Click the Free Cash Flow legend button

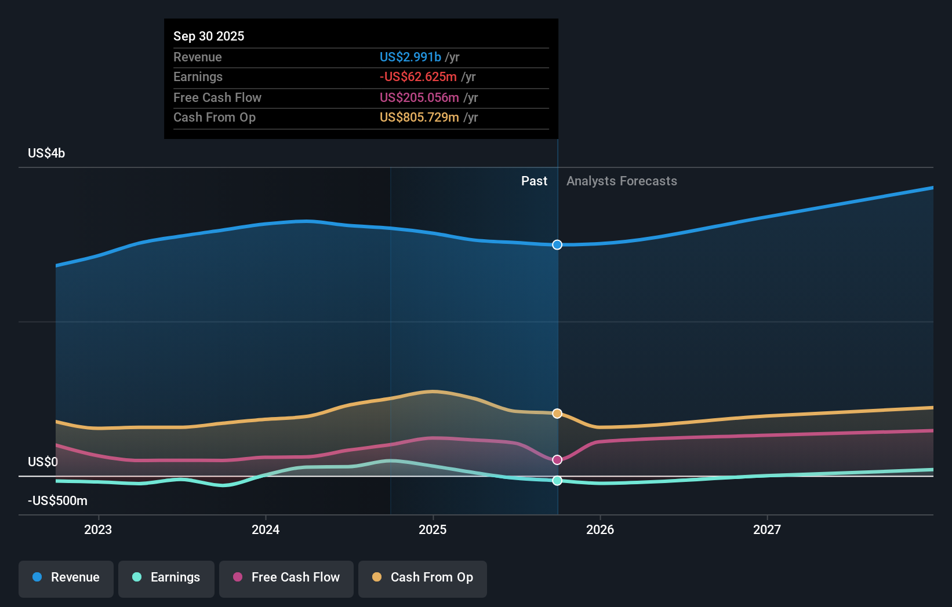[286, 577]
